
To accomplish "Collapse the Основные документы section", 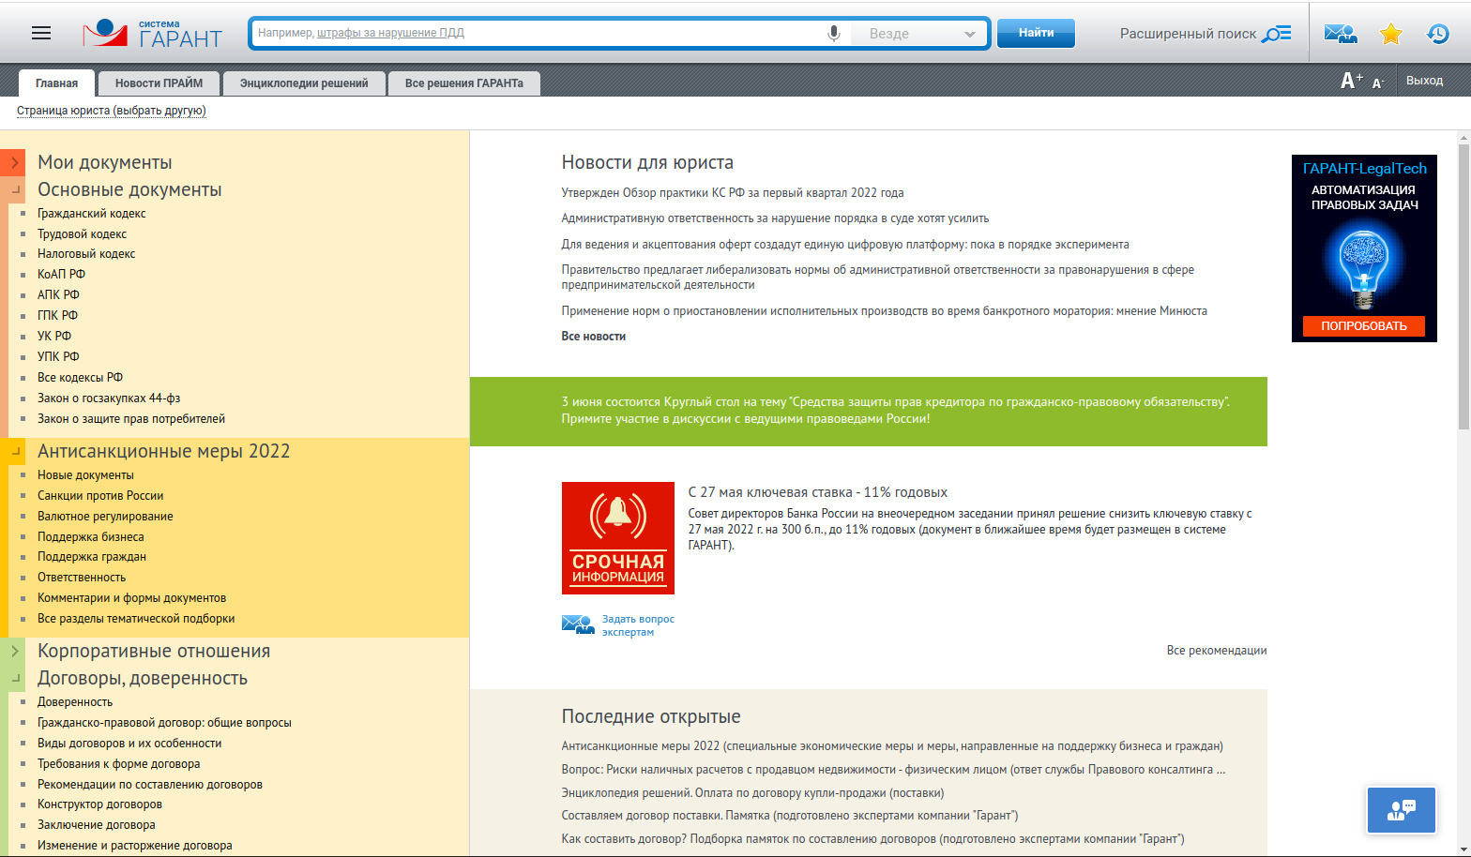I will click(x=15, y=189).
